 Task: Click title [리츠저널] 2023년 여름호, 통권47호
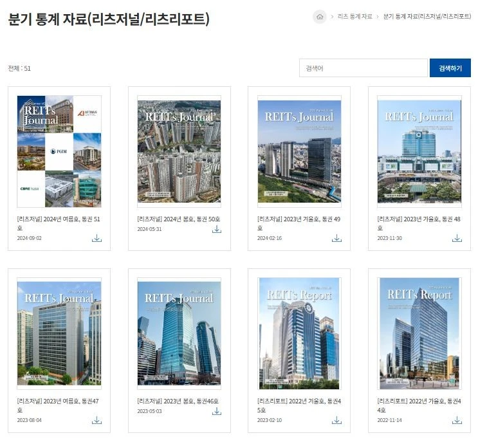pyautogui.click(x=58, y=406)
